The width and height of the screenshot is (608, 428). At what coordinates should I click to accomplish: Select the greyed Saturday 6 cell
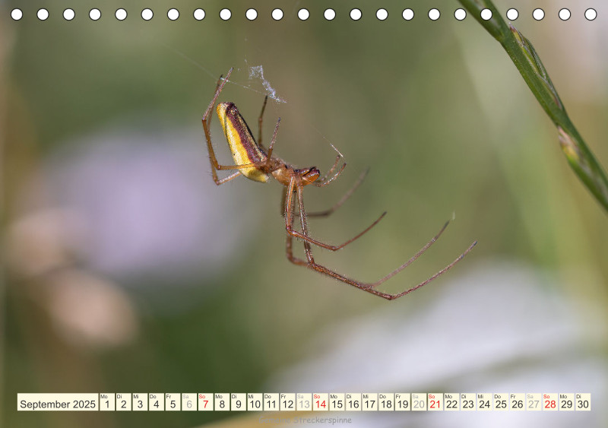tap(189, 402)
